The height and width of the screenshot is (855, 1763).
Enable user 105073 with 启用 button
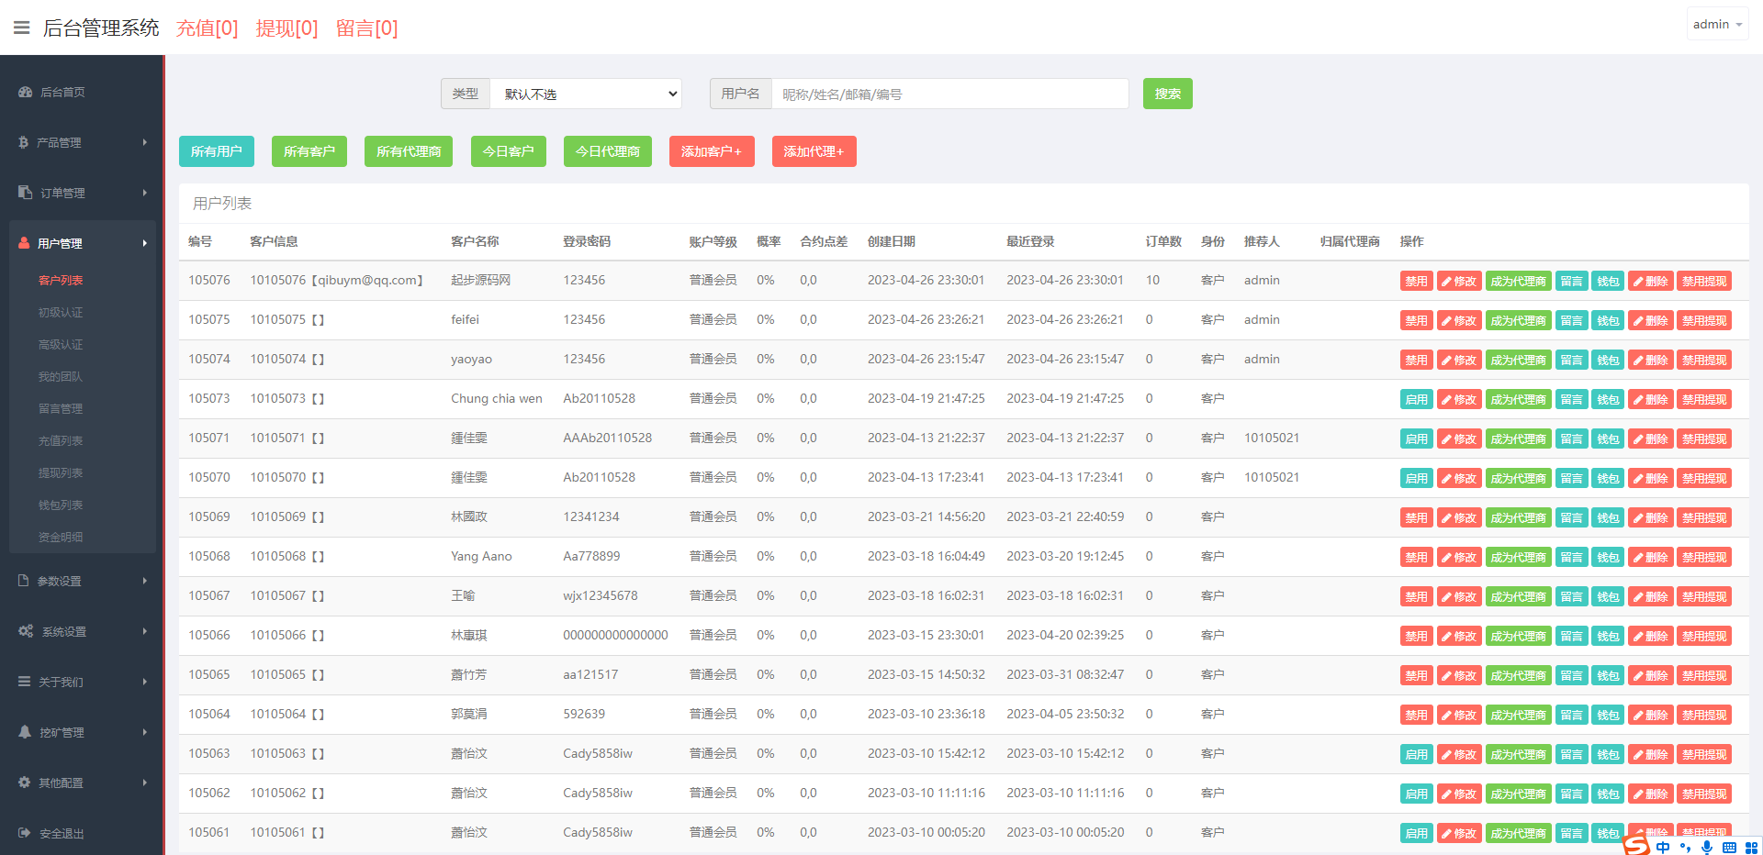click(1416, 400)
